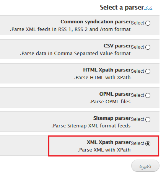Select the Common syndication parser radio button
Viewport: 166px width, 176px height.
point(148,23)
